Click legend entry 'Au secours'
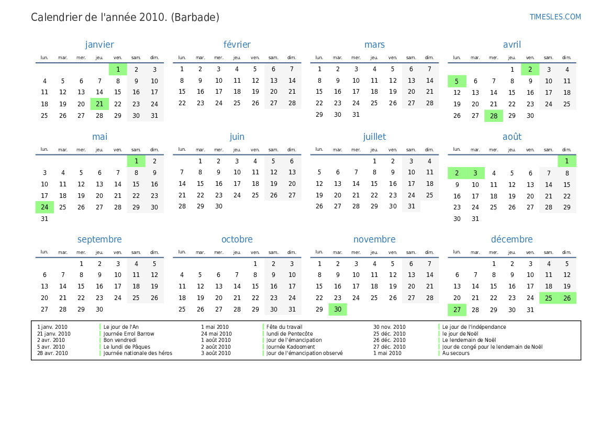 [456, 353]
